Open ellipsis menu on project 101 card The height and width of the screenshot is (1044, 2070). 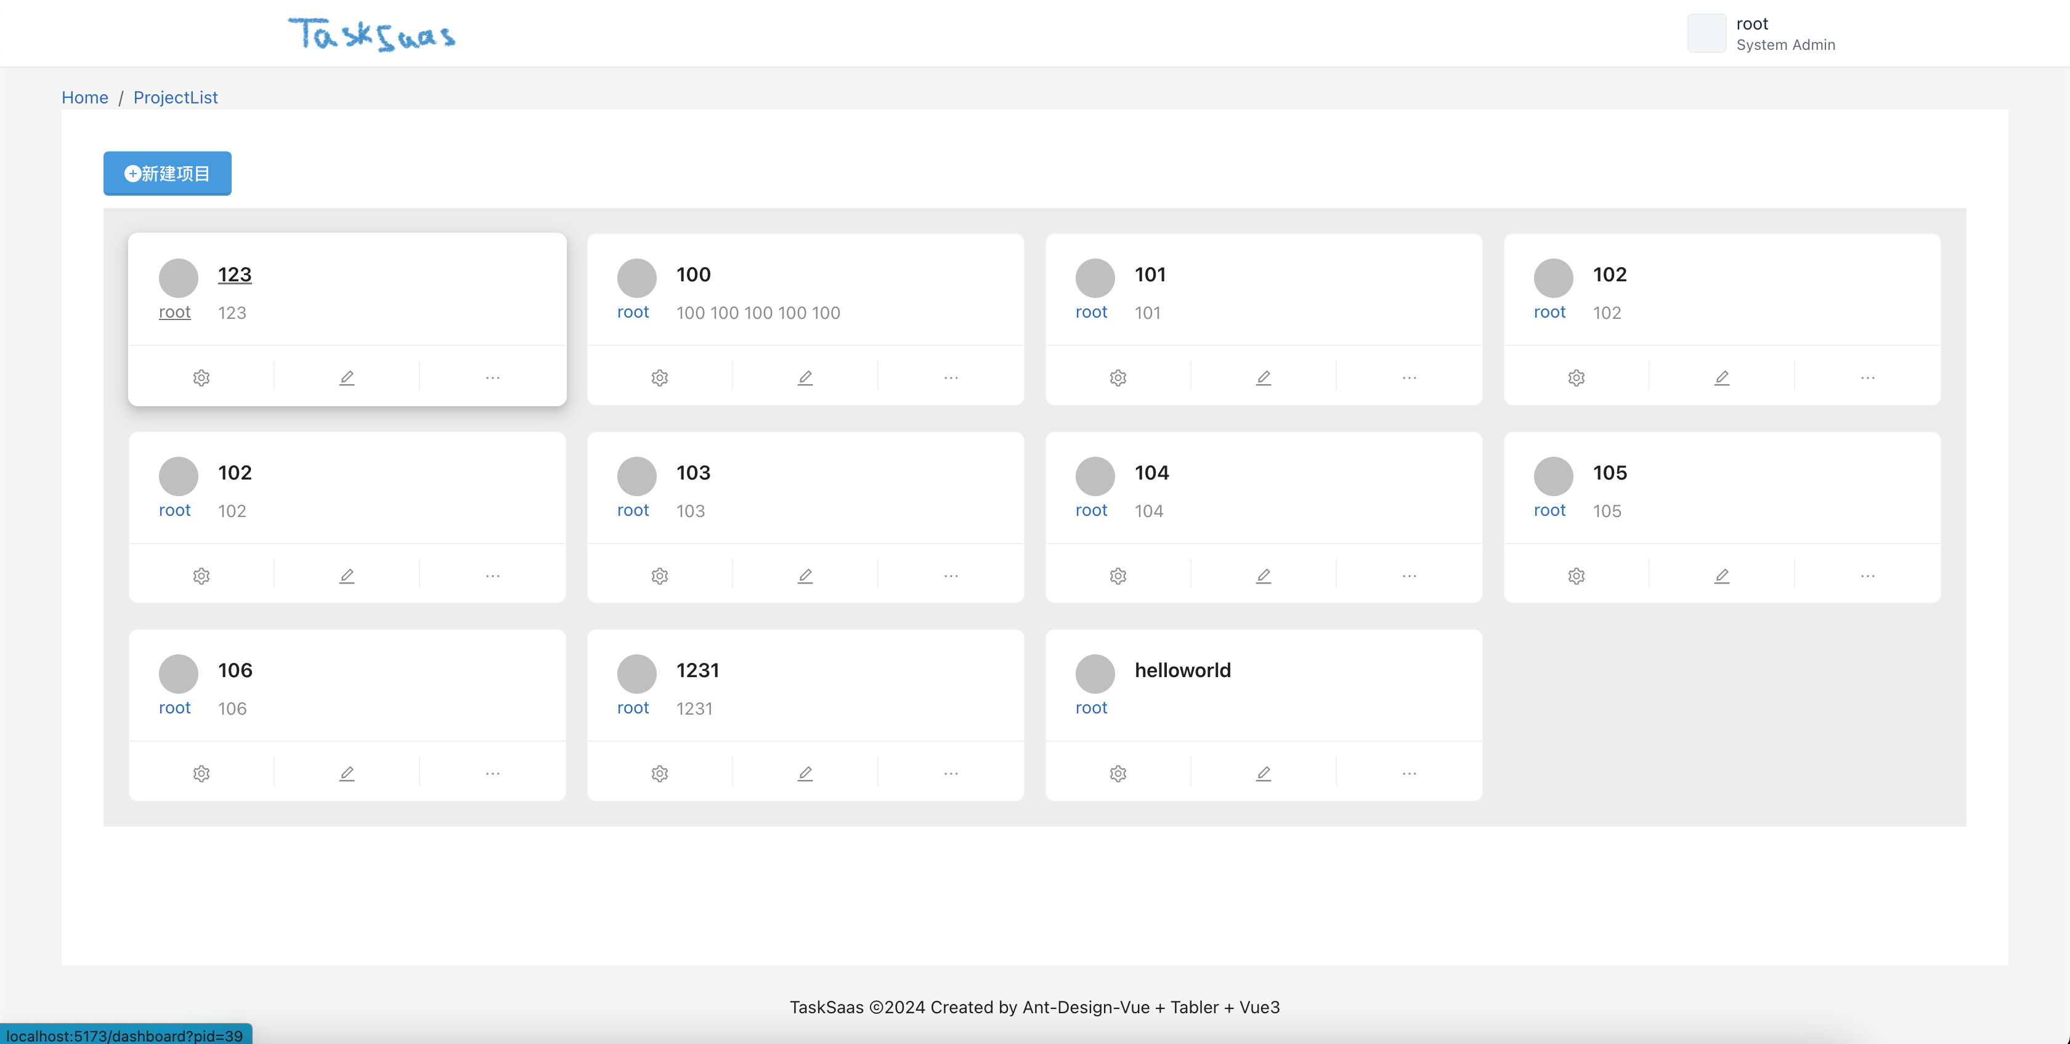pos(1409,377)
